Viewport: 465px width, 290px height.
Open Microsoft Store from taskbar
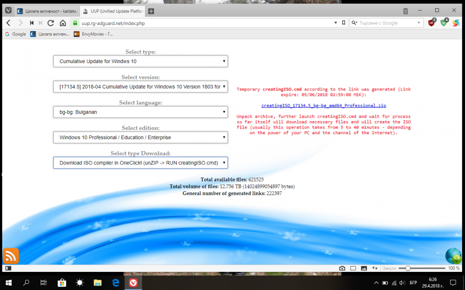(62, 283)
